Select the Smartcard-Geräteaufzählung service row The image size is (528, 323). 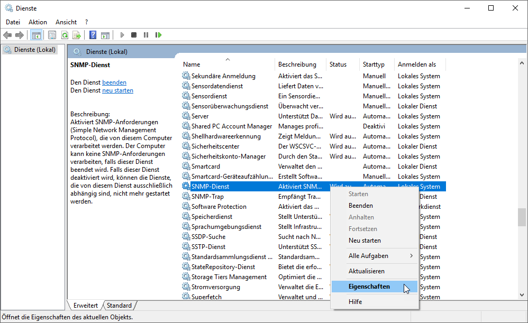(x=314, y=177)
